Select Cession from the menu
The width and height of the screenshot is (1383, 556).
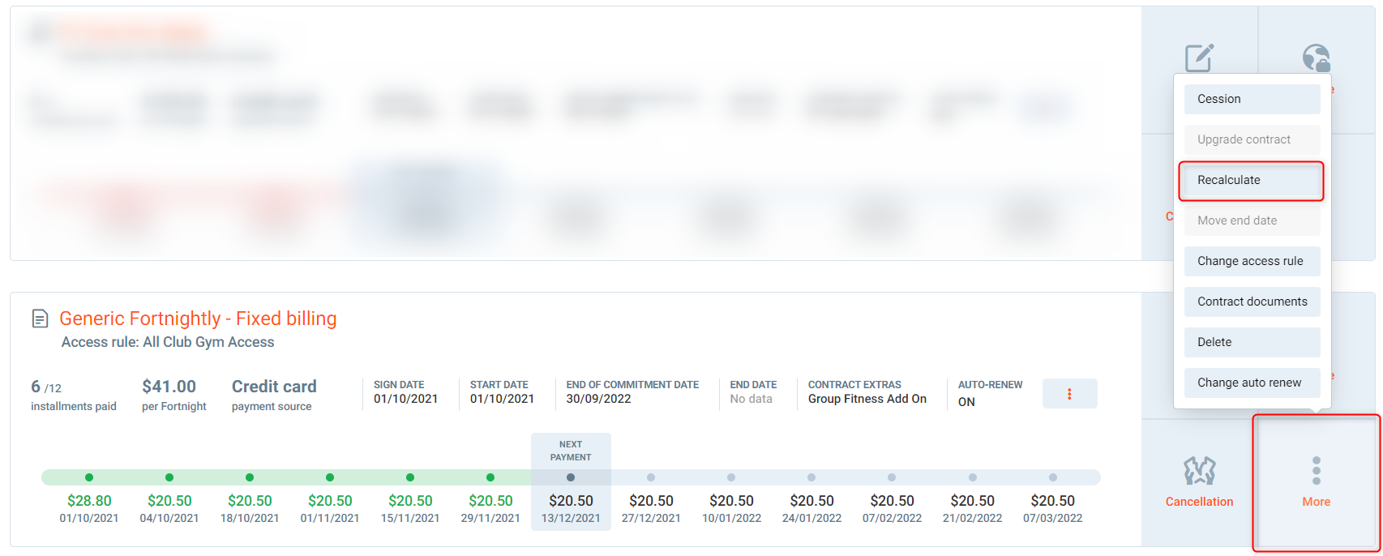pos(1252,99)
